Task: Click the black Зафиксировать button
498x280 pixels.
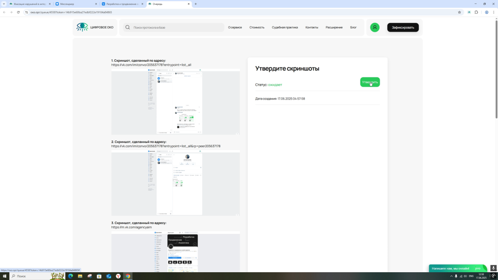Action: coord(403,27)
